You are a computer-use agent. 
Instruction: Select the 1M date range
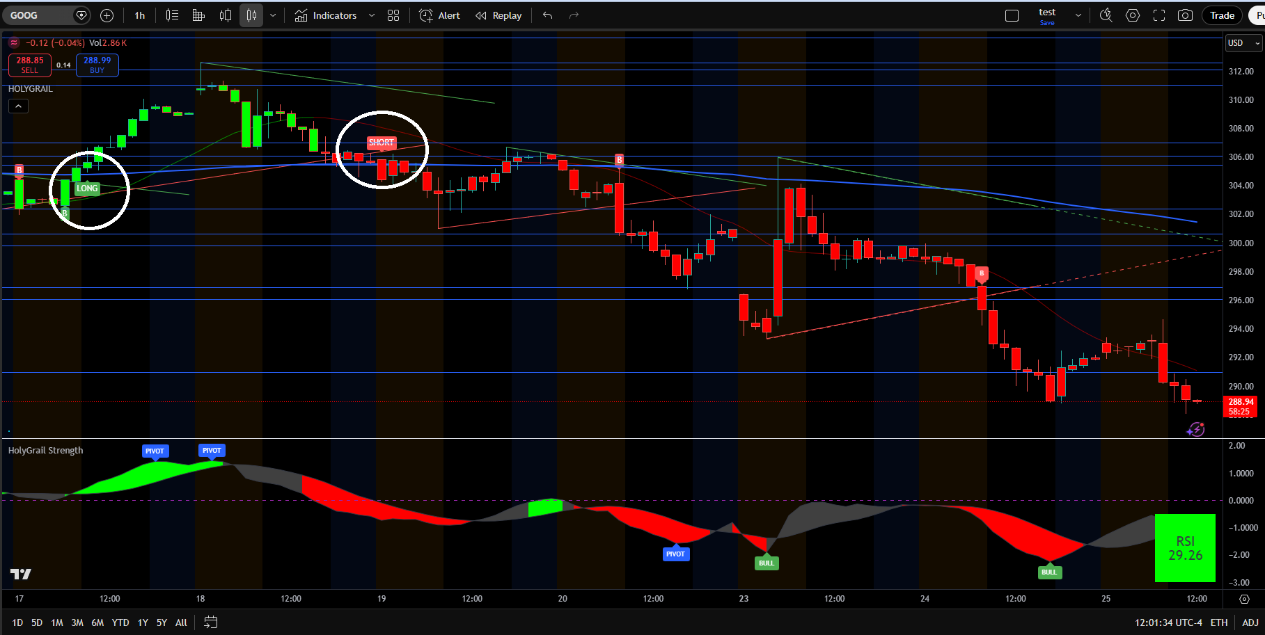point(57,622)
